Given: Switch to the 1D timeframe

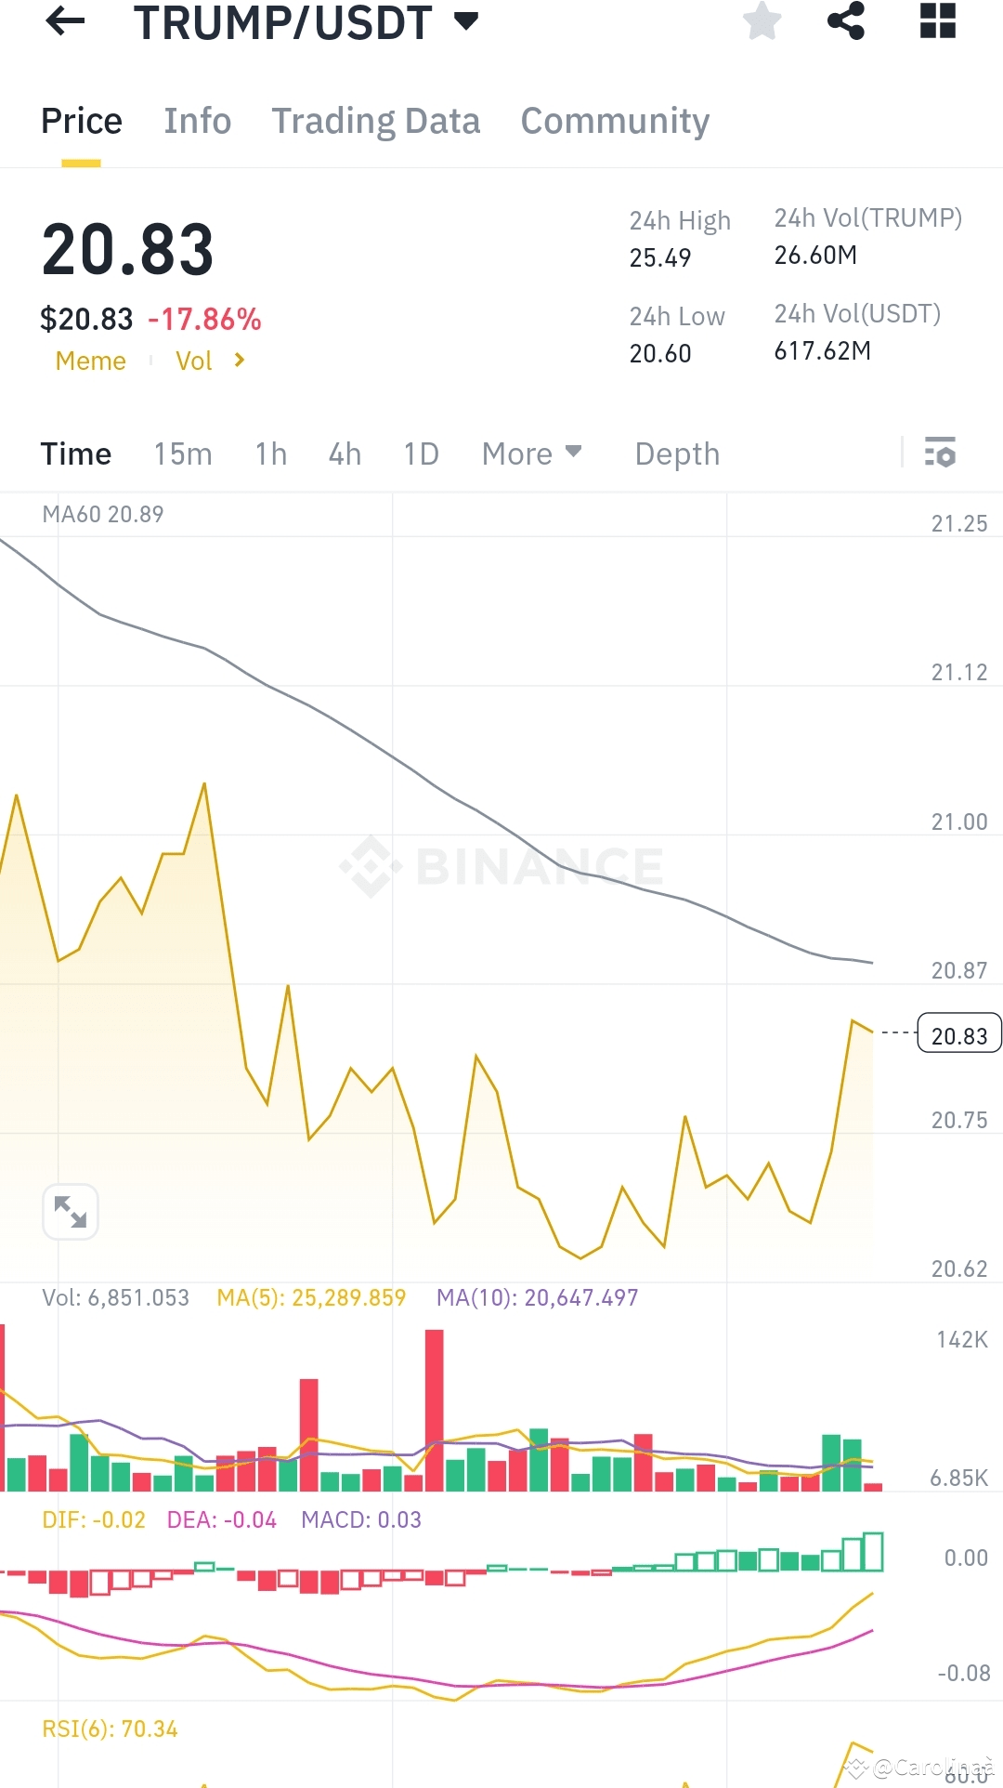Looking at the screenshot, I should coord(420,454).
